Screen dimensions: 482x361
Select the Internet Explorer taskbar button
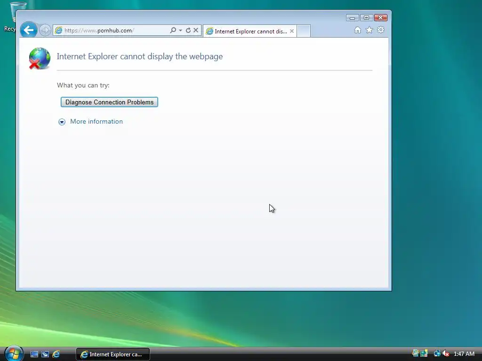(113, 354)
